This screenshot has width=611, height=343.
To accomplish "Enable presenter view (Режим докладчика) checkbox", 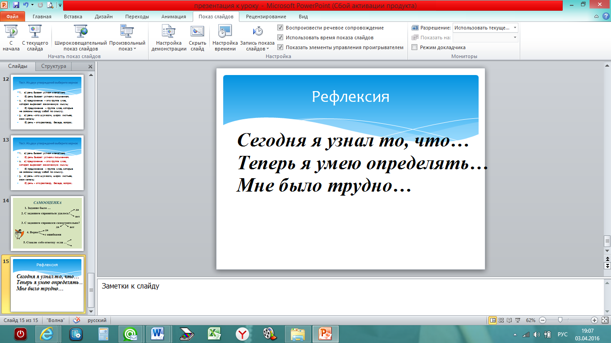I will pyautogui.click(x=415, y=47).
